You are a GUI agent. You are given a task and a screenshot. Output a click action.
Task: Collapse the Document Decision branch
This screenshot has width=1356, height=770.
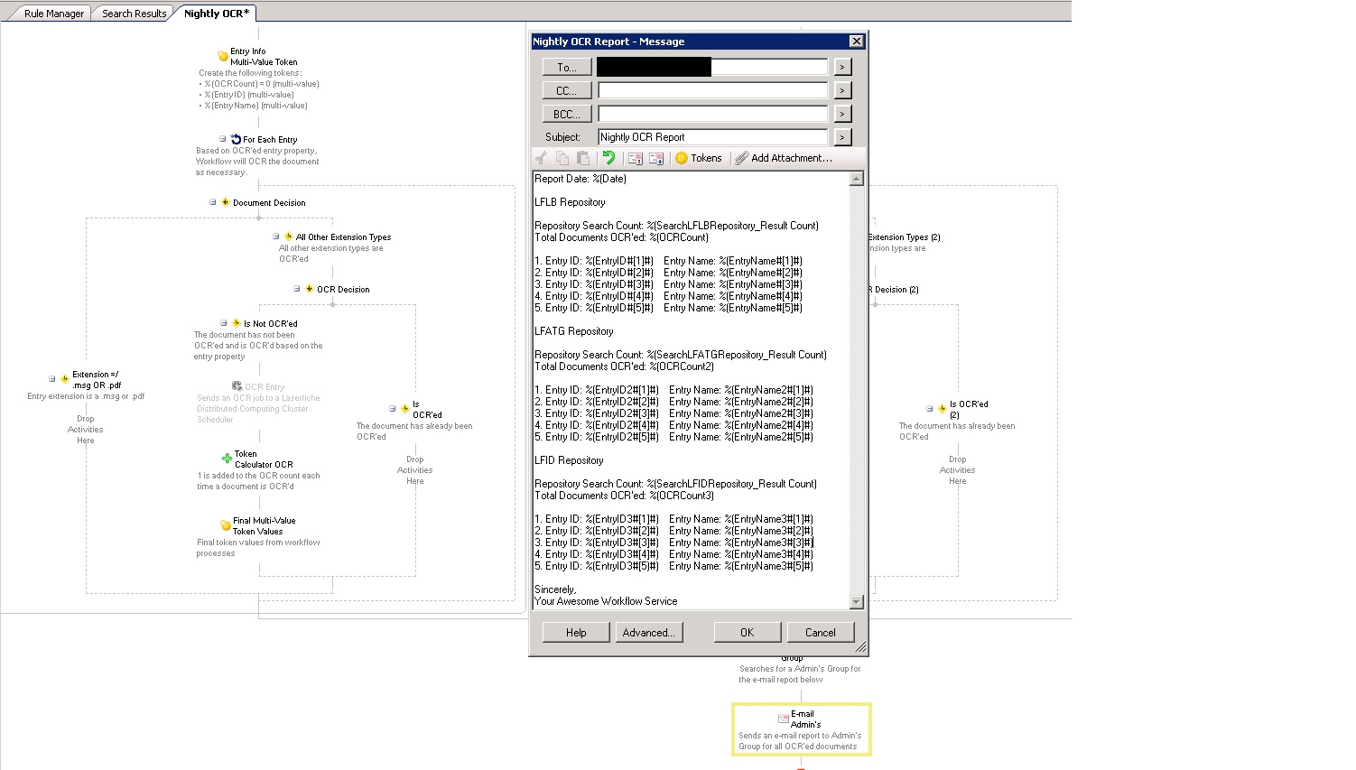(x=213, y=202)
